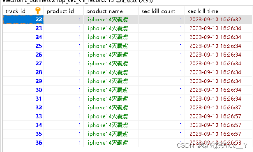Select the track_id 29 cell

click(23, 81)
